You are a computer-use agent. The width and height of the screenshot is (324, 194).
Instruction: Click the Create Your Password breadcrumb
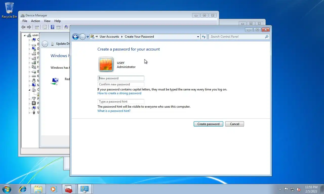(139, 37)
